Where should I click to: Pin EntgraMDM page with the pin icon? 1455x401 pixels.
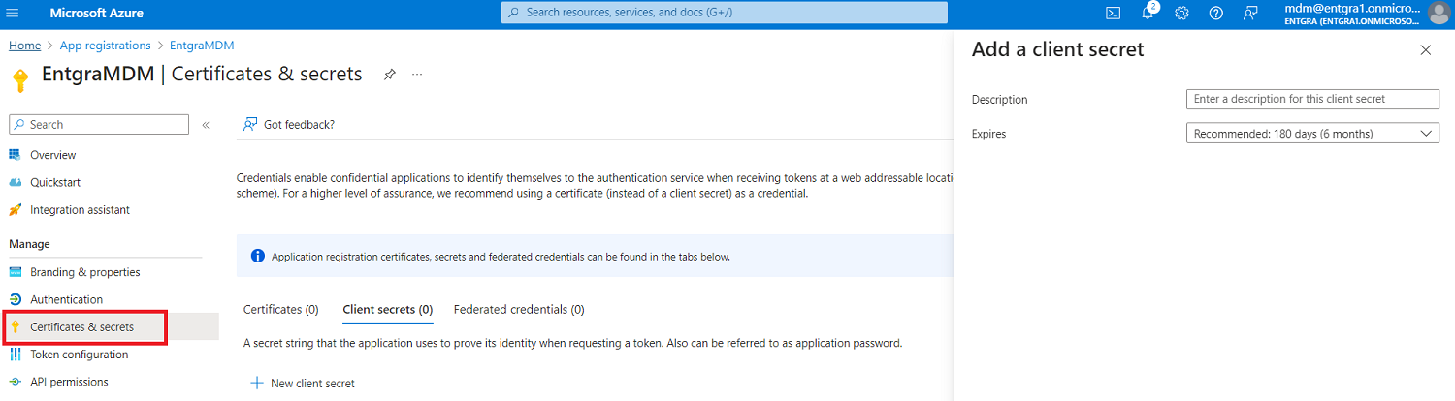pos(389,75)
